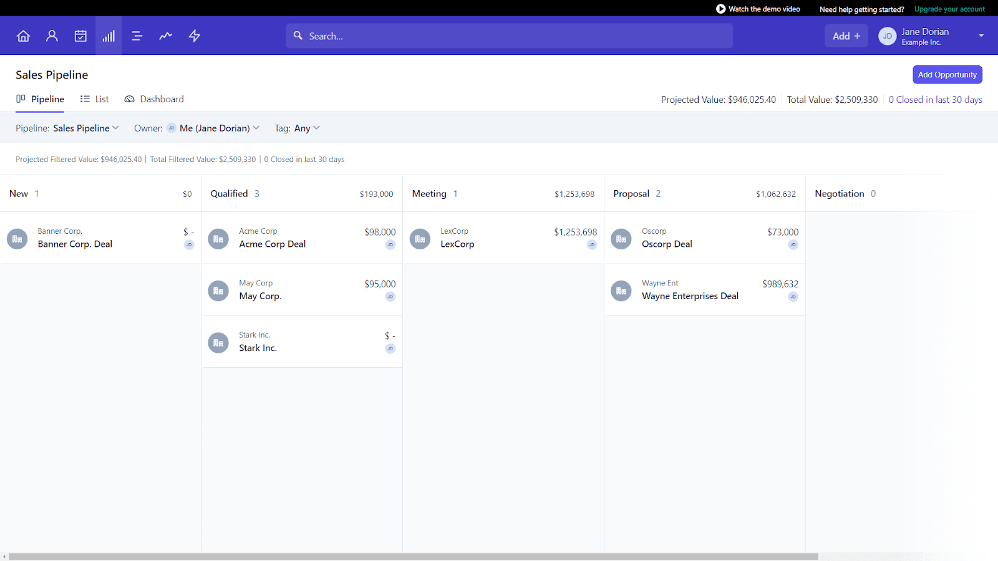
Task: Open the Contacts person icon
Action: tap(52, 36)
